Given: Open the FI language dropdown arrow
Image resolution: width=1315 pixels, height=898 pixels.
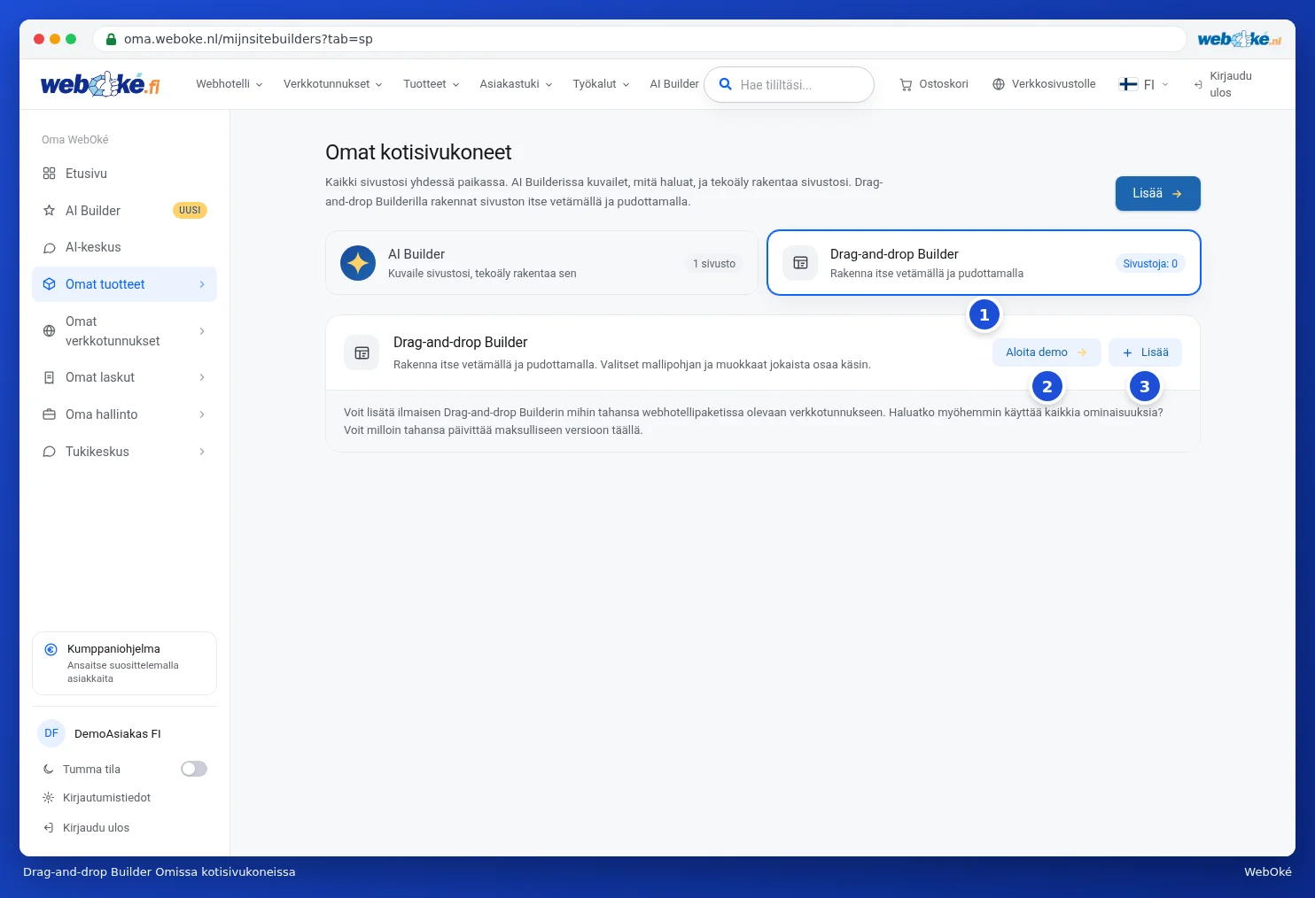Looking at the screenshot, I should click(x=1165, y=85).
